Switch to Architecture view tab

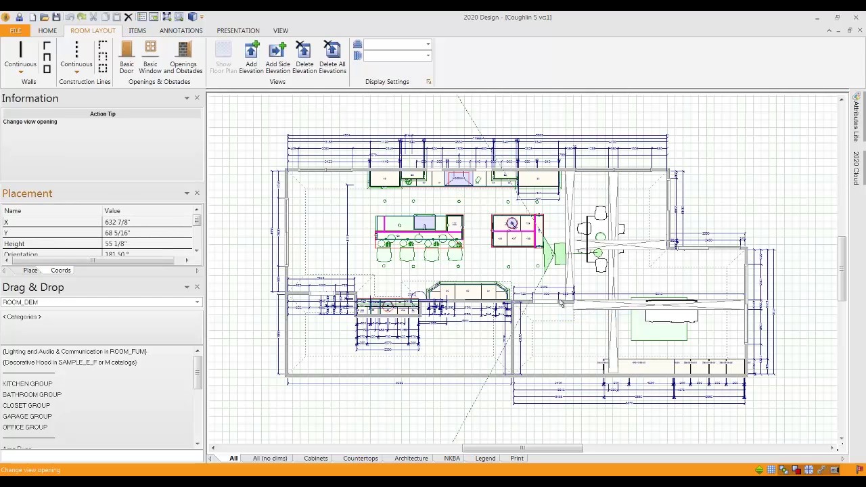(411, 458)
